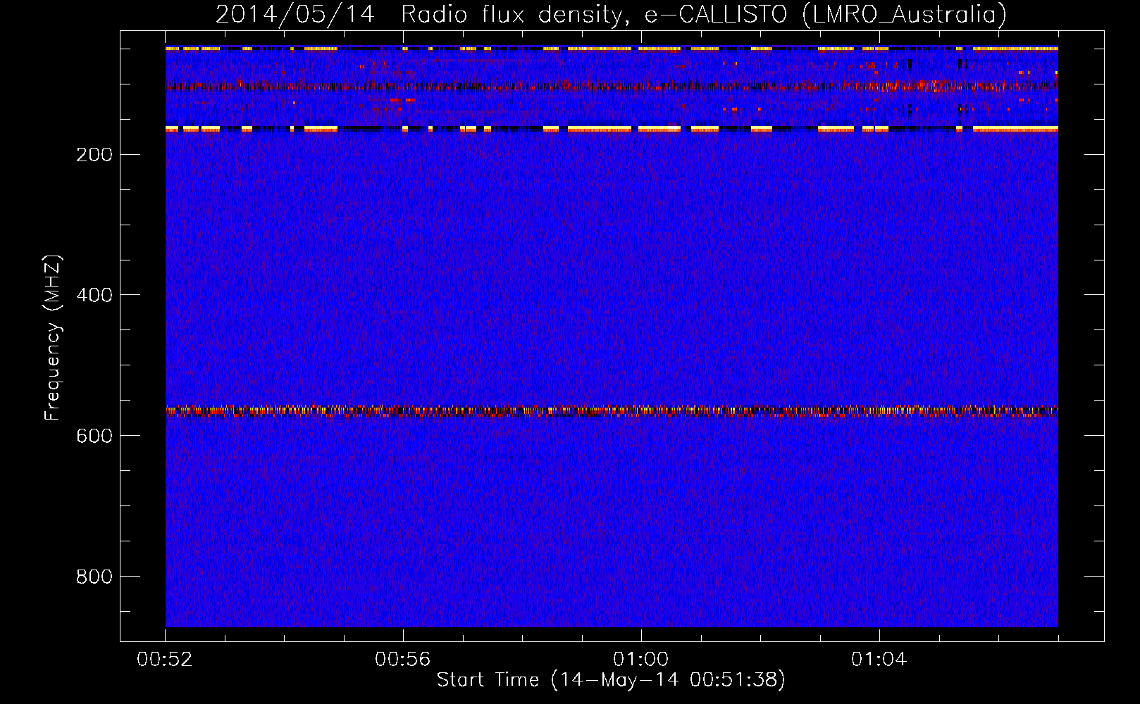The height and width of the screenshot is (704, 1140).
Task: Click the plot title "Radio flux density, e-CALLISTO (LMRO_Australia)"
Action: [x=704, y=14]
